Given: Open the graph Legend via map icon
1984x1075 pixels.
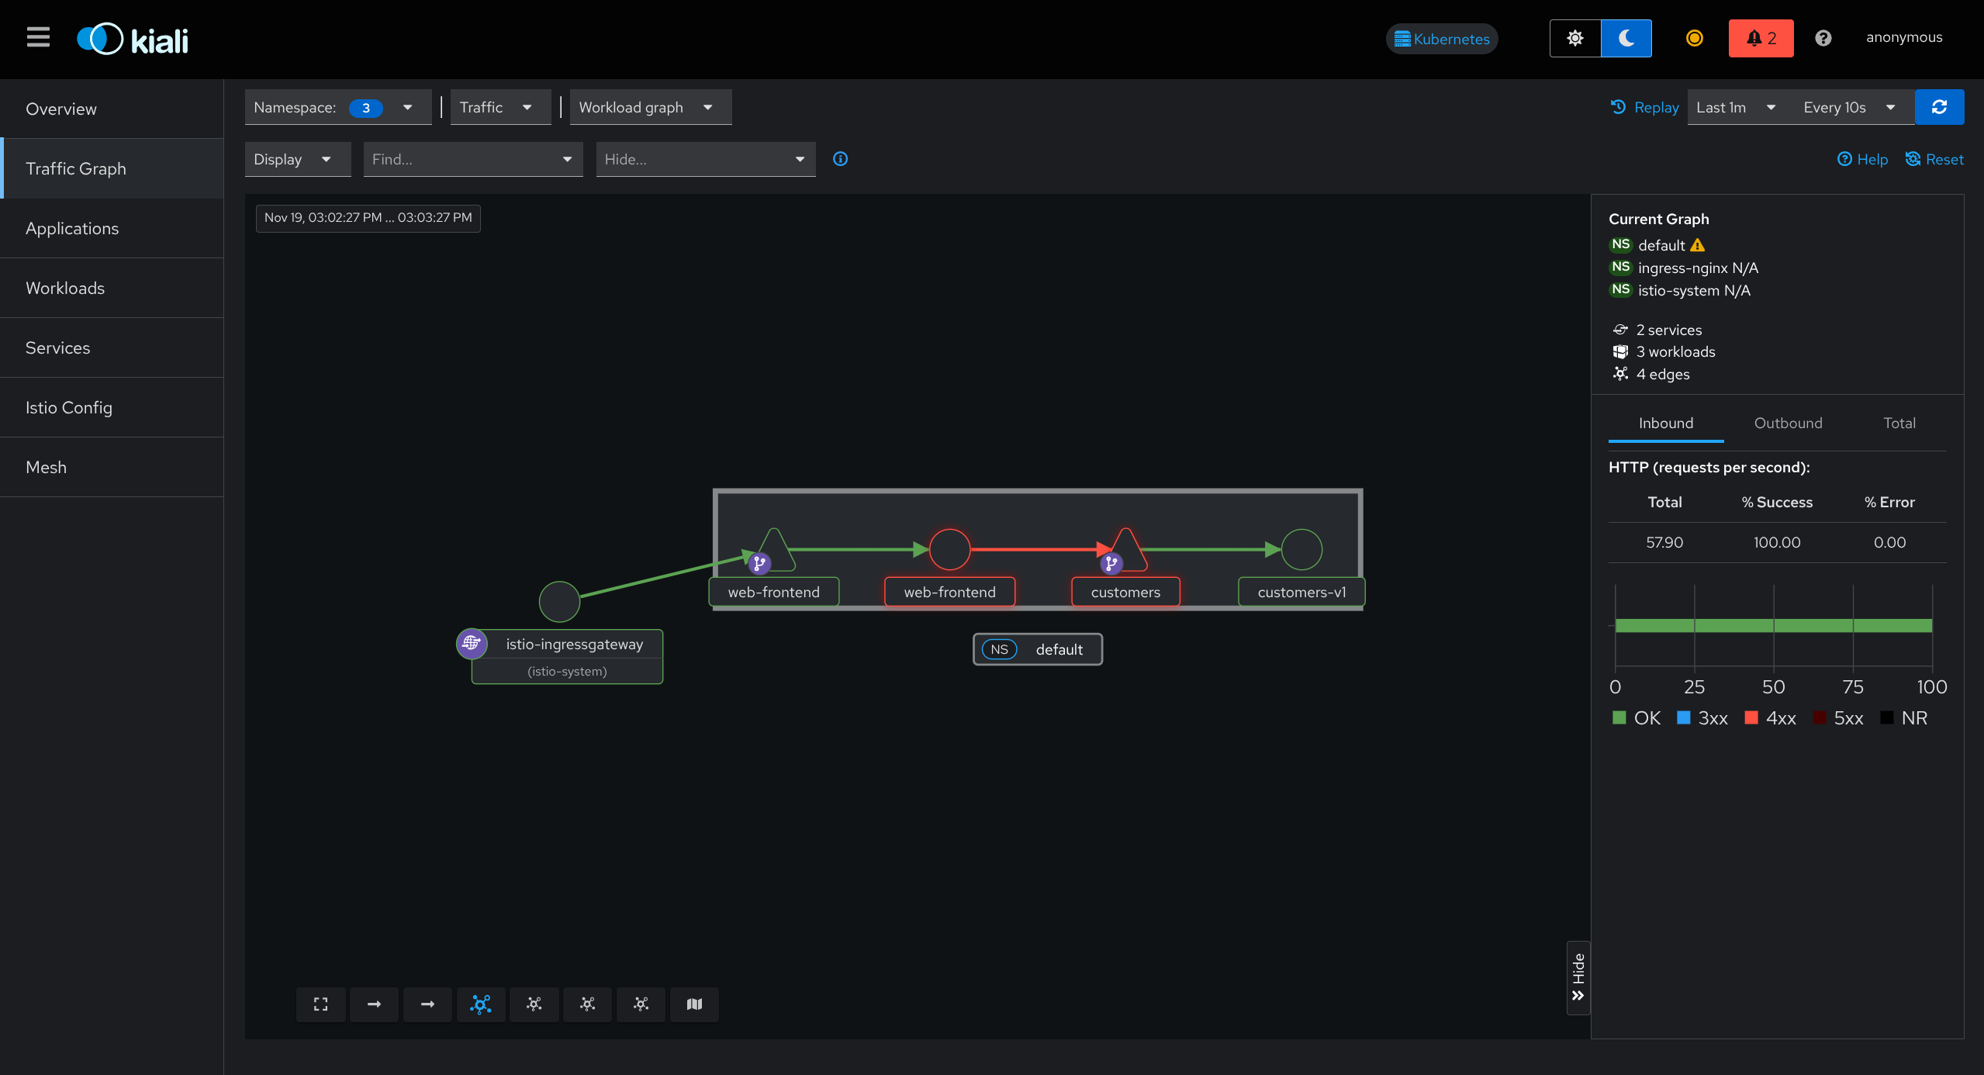Looking at the screenshot, I should (693, 1004).
